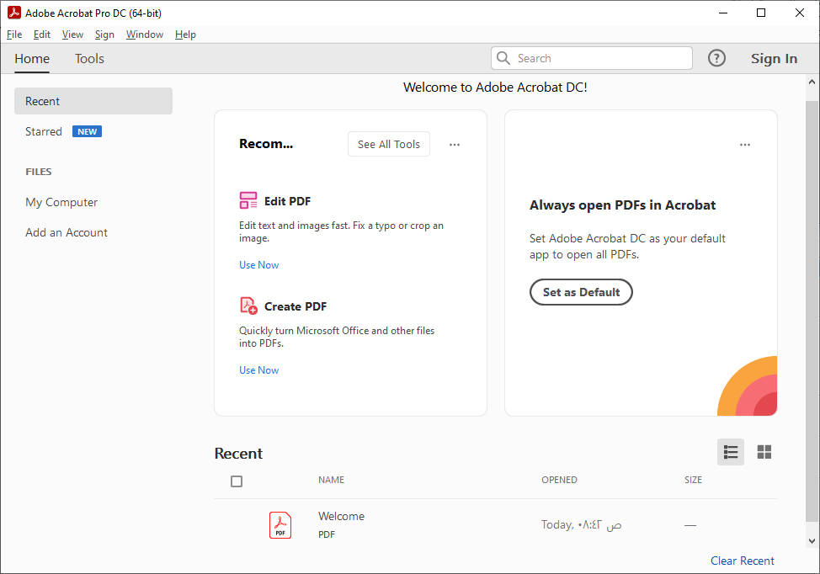
Task: Click the NEW badge next to Starred
Action: [x=87, y=132]
